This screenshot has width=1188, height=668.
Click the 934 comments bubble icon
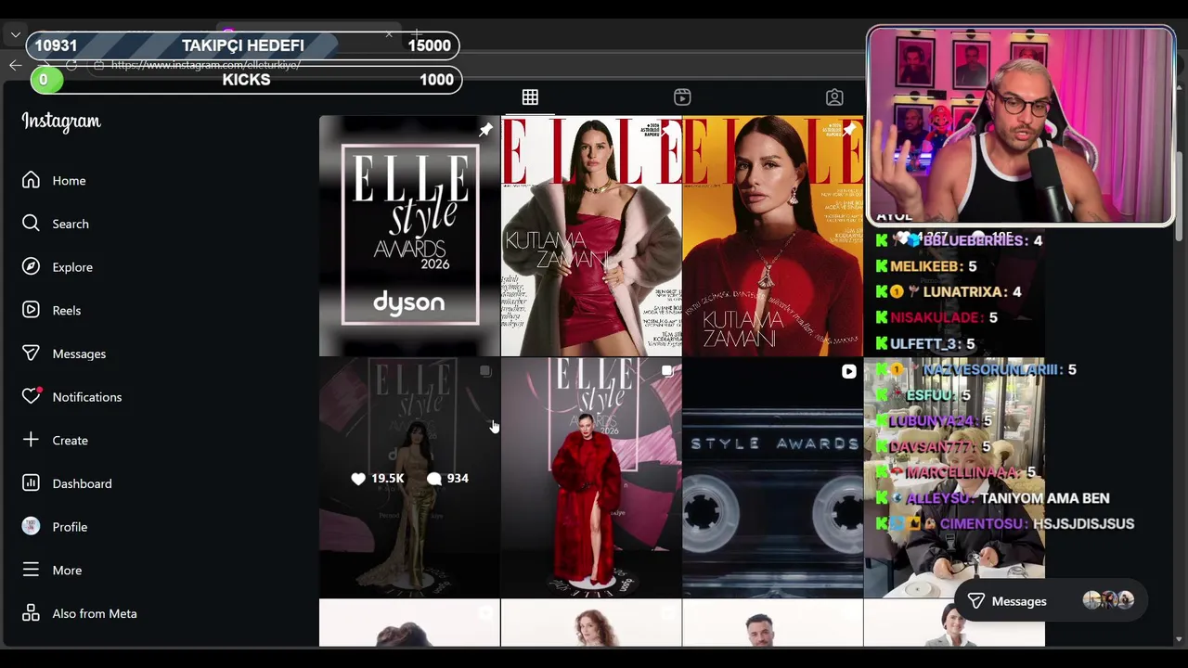(x=434, y=479)
